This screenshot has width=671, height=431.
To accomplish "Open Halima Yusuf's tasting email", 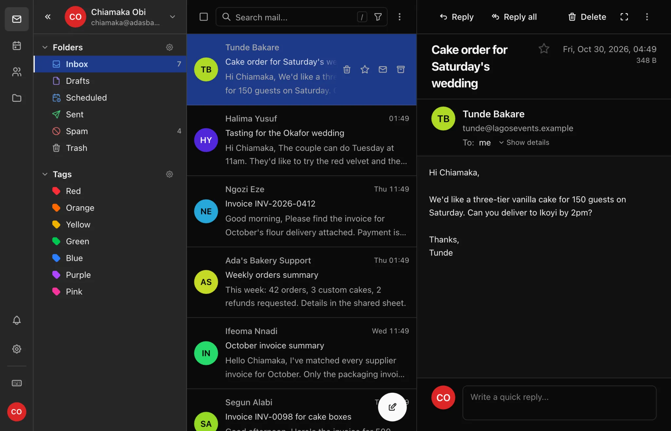I will click(301, 140).
